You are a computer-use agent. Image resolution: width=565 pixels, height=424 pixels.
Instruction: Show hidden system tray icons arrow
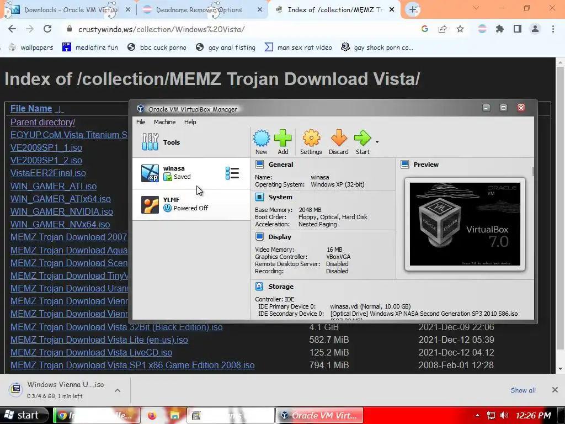[477, 415]
